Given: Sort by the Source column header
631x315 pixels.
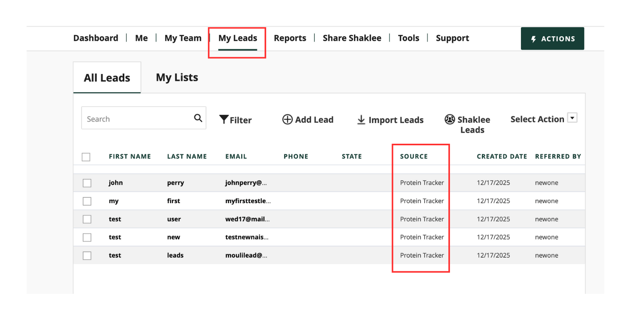Looking at the screenshot, I should 414,156.
